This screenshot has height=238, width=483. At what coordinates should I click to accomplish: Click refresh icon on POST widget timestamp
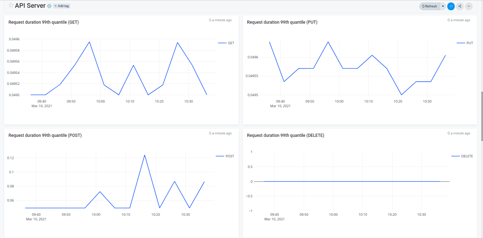click(x=210, y=133)
